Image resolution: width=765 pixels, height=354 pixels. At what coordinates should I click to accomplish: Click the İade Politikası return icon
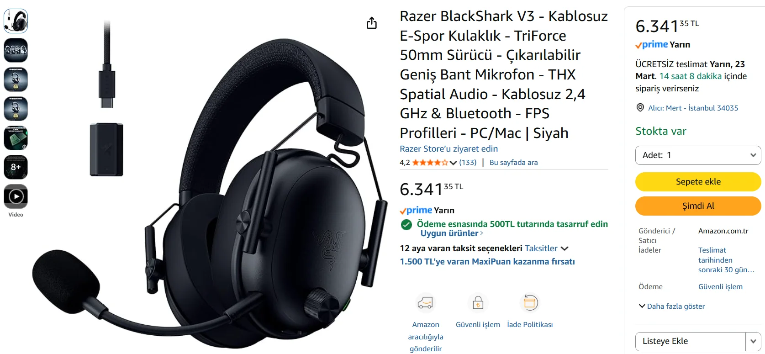click(530, 302)
